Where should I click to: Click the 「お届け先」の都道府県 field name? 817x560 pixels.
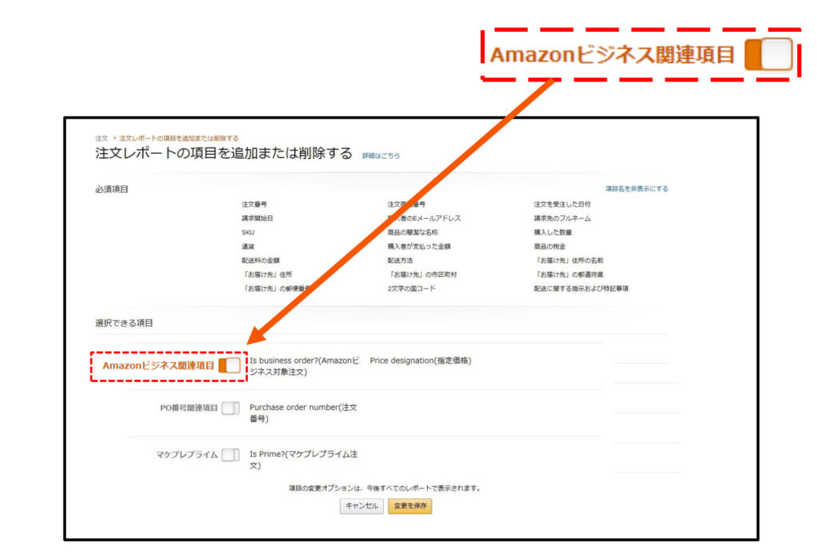(568, 274)
